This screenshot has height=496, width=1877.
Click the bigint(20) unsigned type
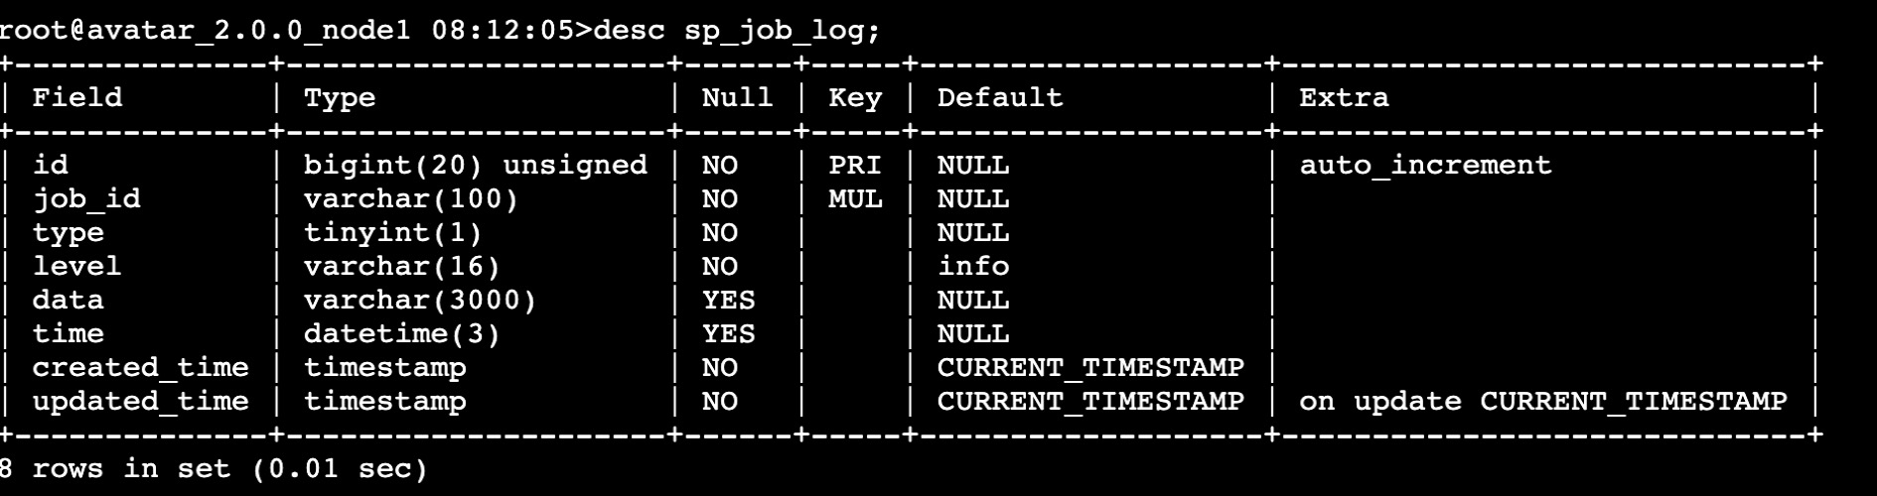click(476, 165)
